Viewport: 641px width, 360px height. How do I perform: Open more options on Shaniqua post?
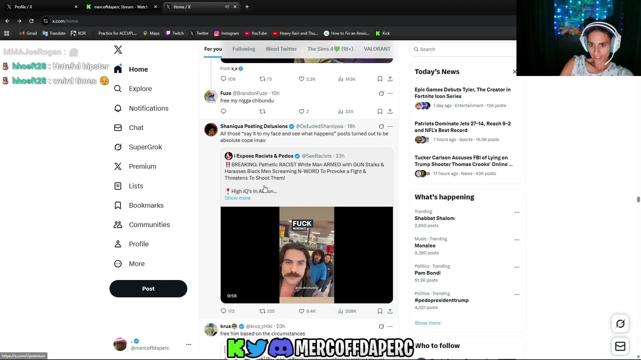click(390, 126)
